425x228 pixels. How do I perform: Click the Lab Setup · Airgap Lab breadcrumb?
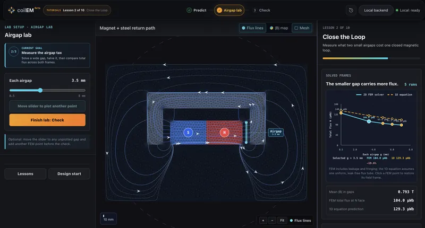[29, 27]
